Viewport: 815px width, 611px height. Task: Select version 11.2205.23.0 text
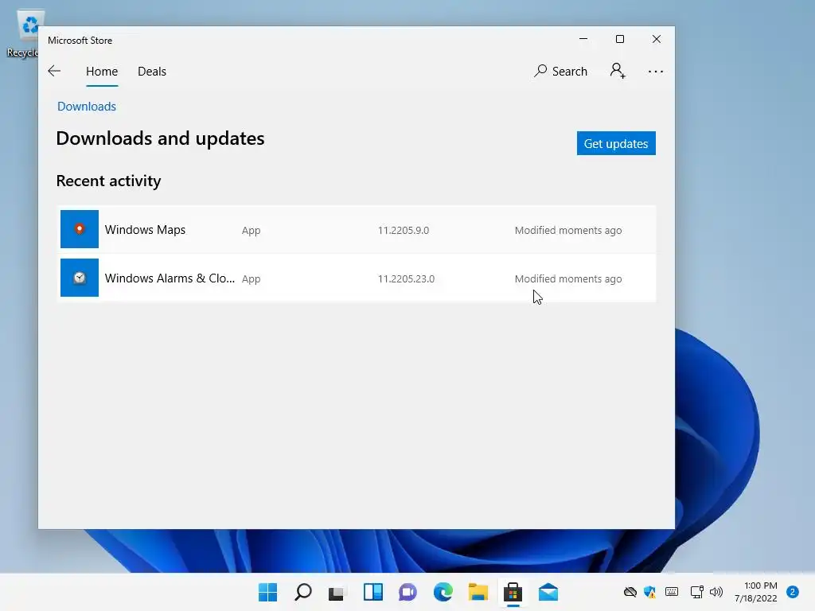[x=406, y=279]
